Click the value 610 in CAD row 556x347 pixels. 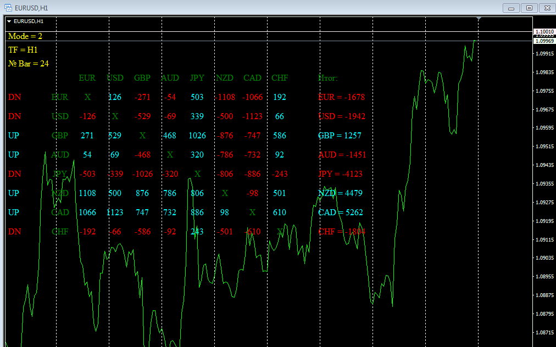tap(280, 212)
